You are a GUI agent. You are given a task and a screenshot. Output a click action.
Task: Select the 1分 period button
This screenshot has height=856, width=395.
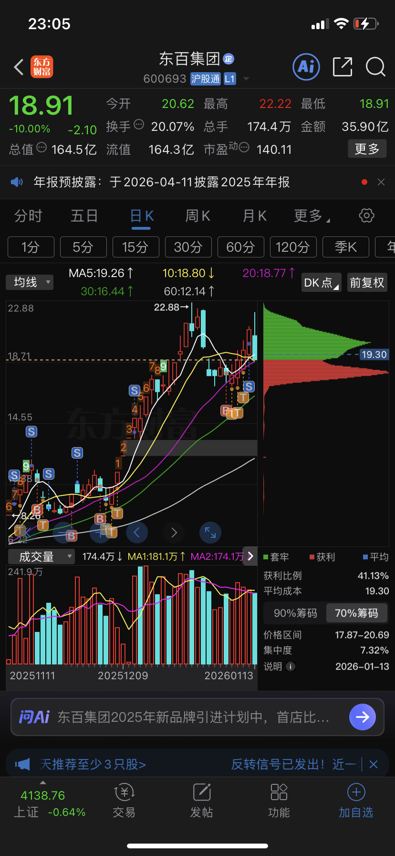coord(31,247)
